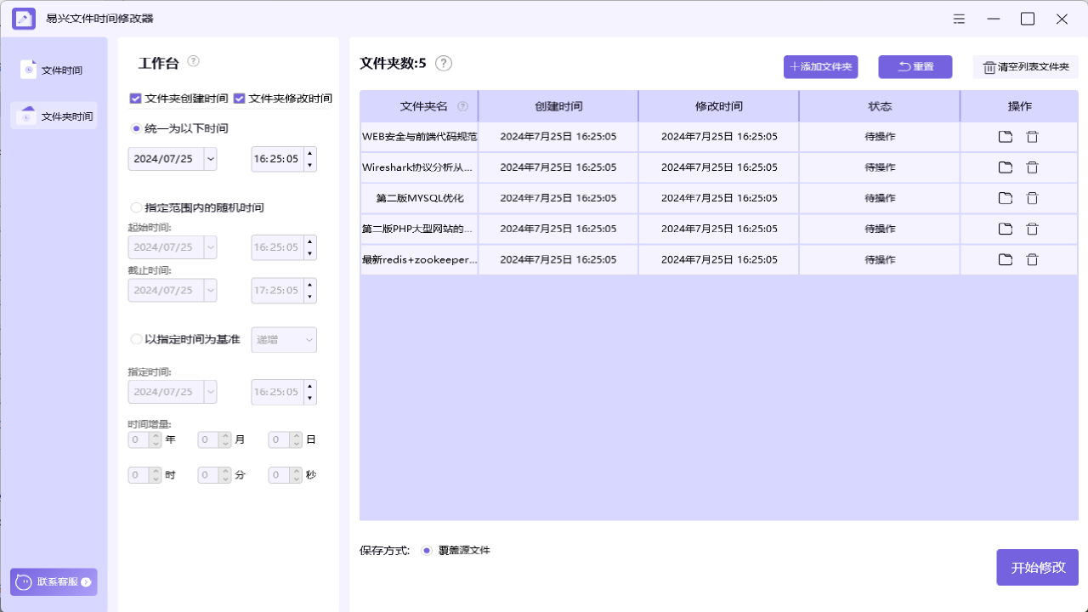
Task: Expand the 起始时间 date picker dropdown
Action: [208, 246]
